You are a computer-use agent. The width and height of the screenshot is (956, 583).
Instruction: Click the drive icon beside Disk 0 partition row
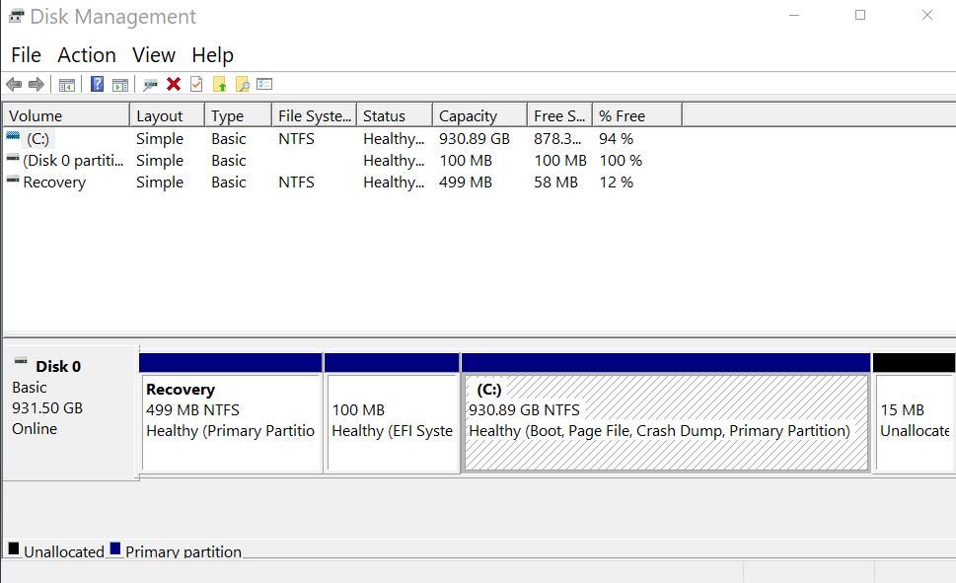pyautogui.click(x=13, y=159)
